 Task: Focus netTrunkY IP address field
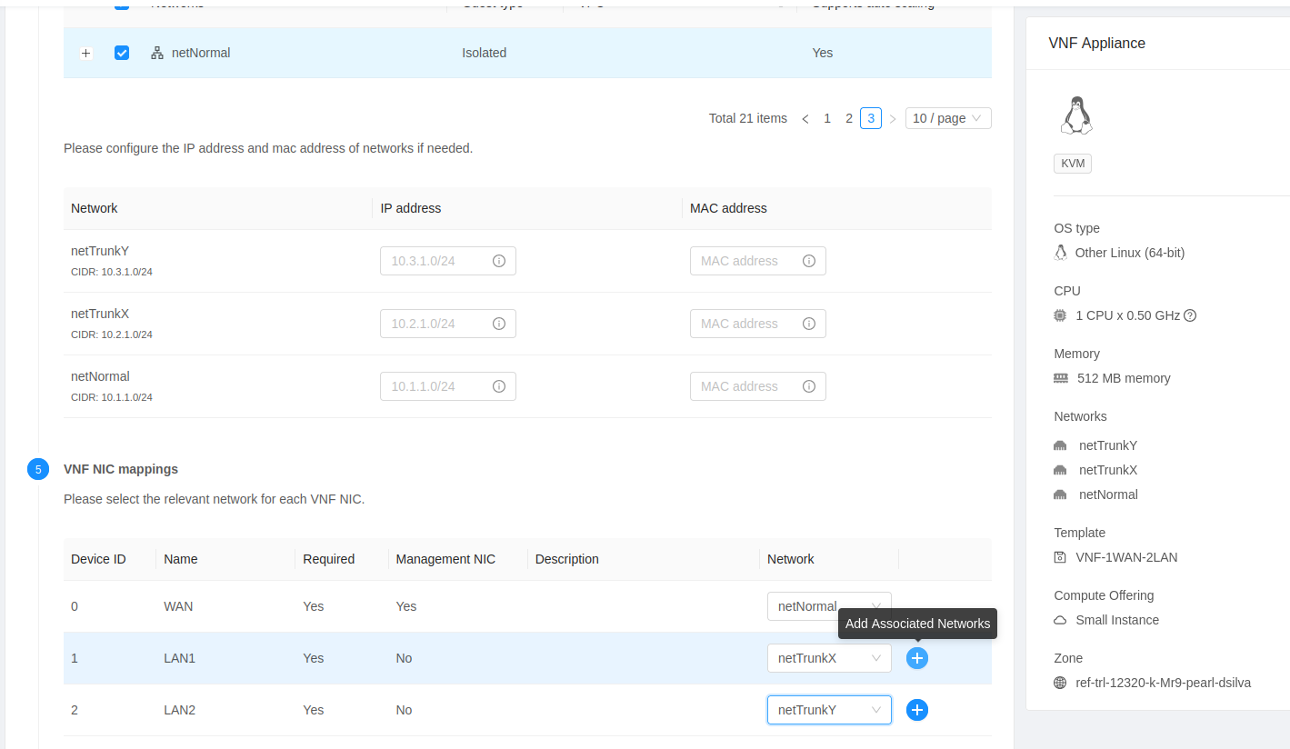click(448, 261)
